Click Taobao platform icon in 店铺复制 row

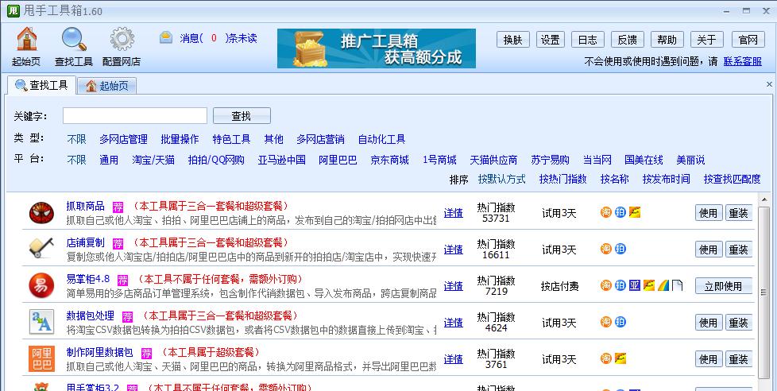(x=606, y=249)
